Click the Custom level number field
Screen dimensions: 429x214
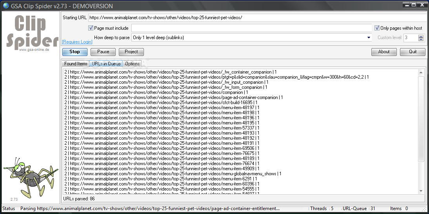tap(411, 38)
